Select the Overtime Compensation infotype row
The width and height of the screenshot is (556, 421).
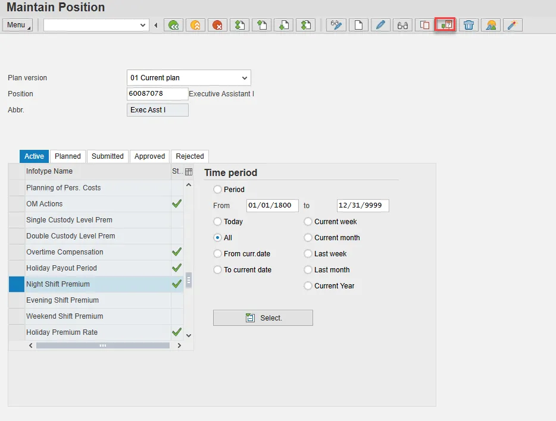[65, 252]
